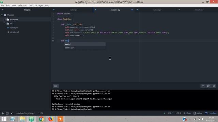Open the system clock and date
The image size is (218, 122).
211,119
